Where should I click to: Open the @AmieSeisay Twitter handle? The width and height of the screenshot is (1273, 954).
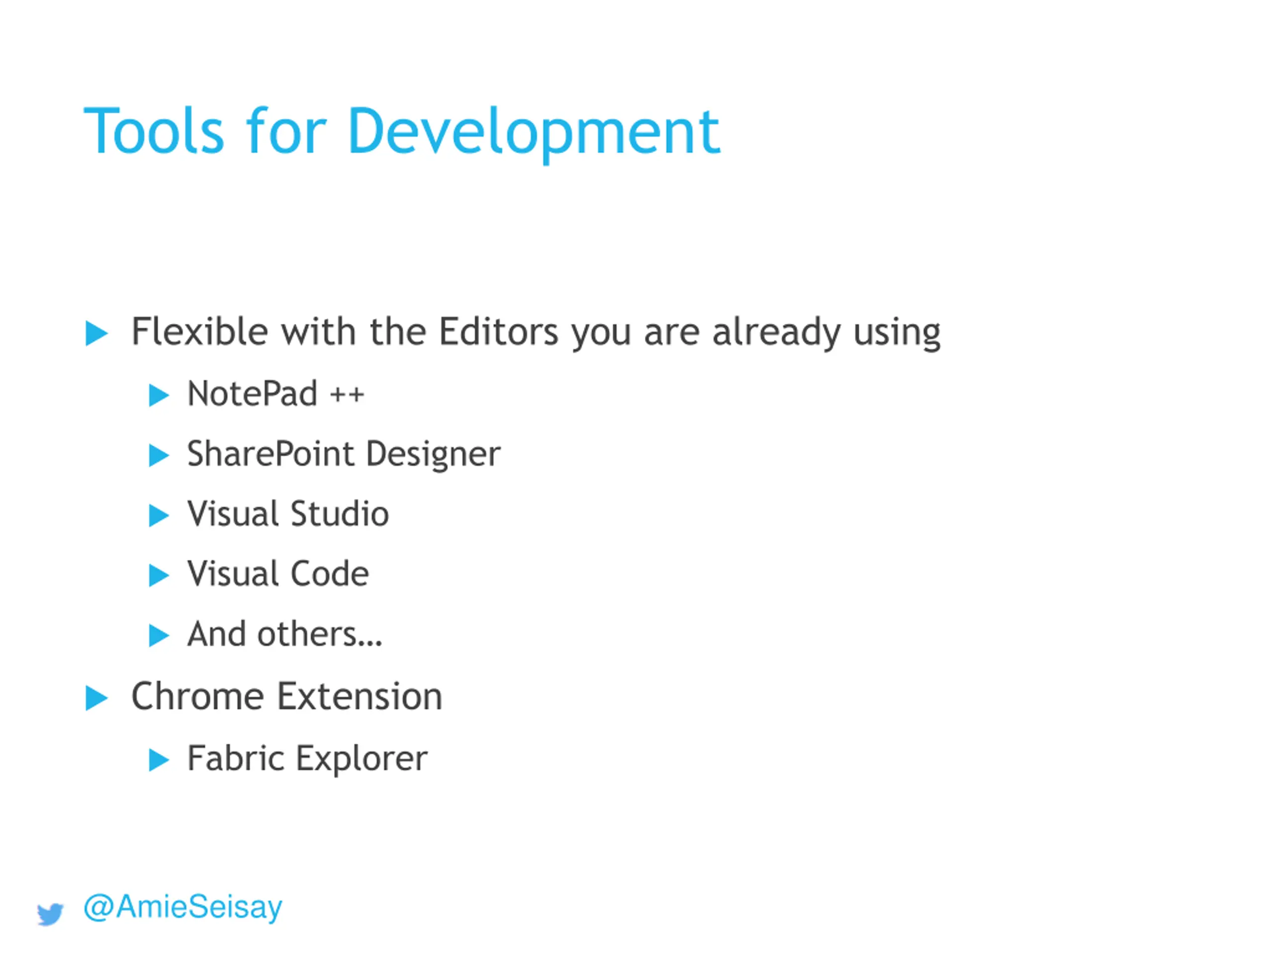pos(183,908)
